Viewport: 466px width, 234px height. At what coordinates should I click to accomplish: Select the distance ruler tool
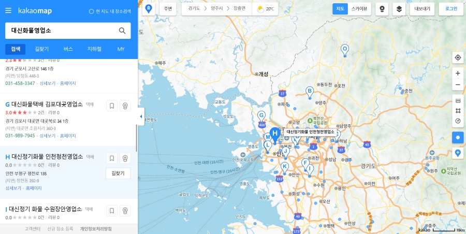(458, 101)
